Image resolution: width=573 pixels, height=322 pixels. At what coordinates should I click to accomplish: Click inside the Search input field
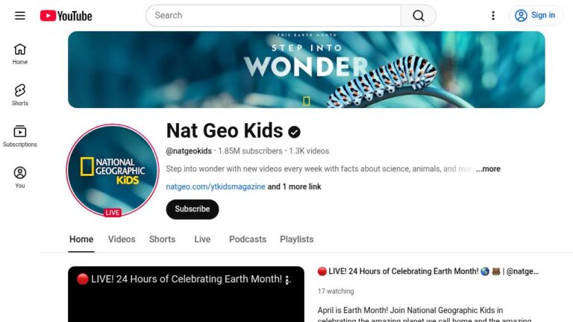pos(273,16)
